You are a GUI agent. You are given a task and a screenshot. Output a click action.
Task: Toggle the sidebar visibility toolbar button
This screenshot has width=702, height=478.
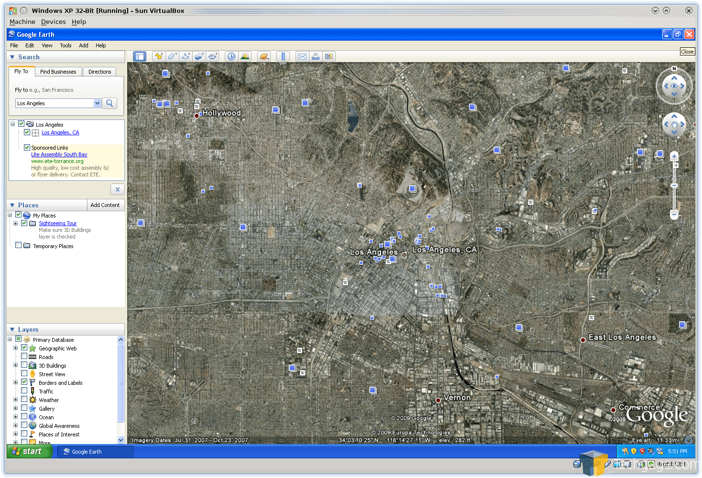139,56
